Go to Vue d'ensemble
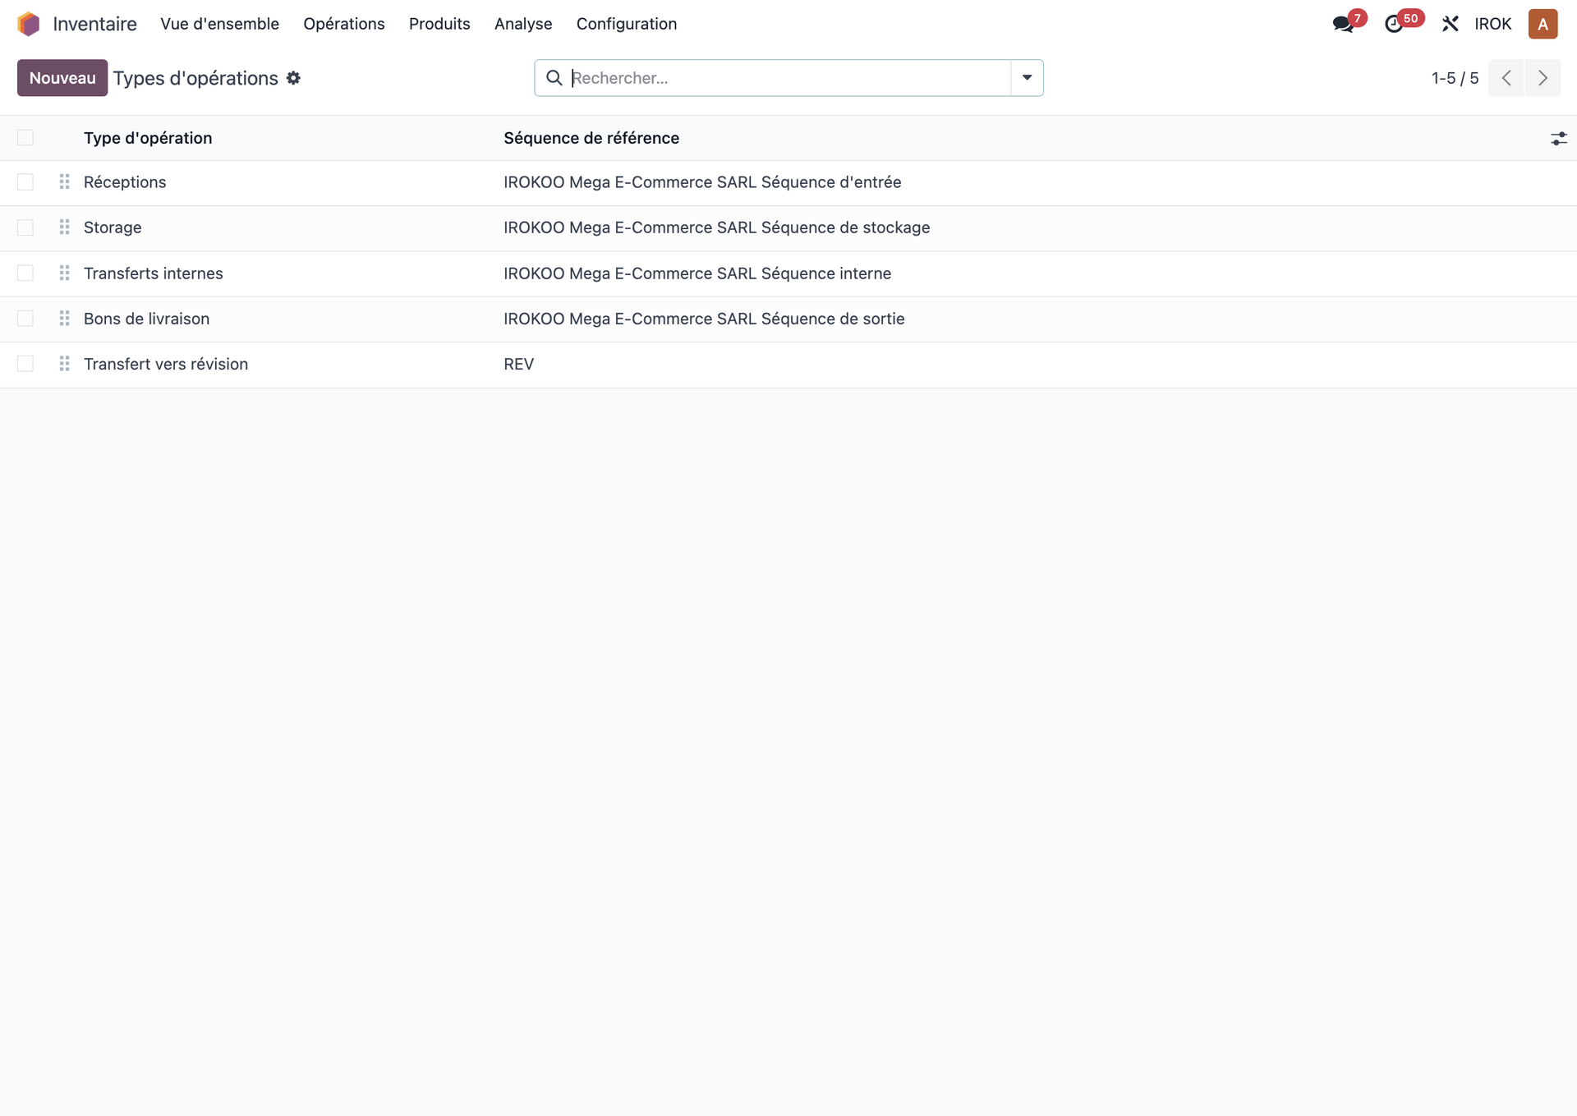Screen dimensions: 1577x1116 click(x=220, y=24)
